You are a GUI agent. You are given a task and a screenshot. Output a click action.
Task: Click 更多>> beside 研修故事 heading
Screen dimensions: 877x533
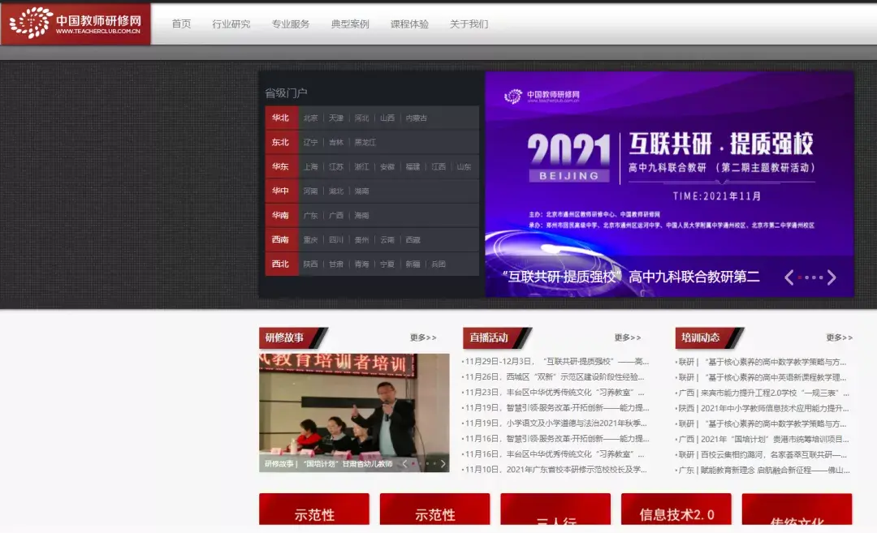423,337
